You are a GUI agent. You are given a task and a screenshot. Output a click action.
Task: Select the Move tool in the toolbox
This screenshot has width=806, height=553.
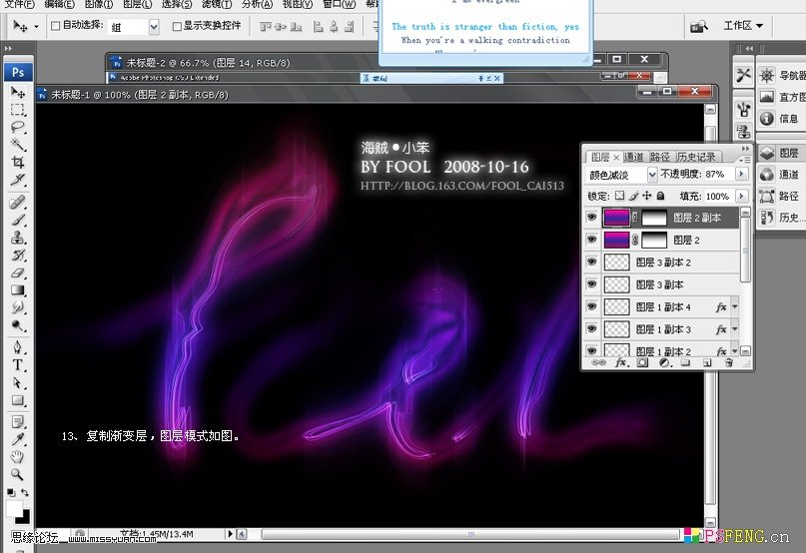17,93
